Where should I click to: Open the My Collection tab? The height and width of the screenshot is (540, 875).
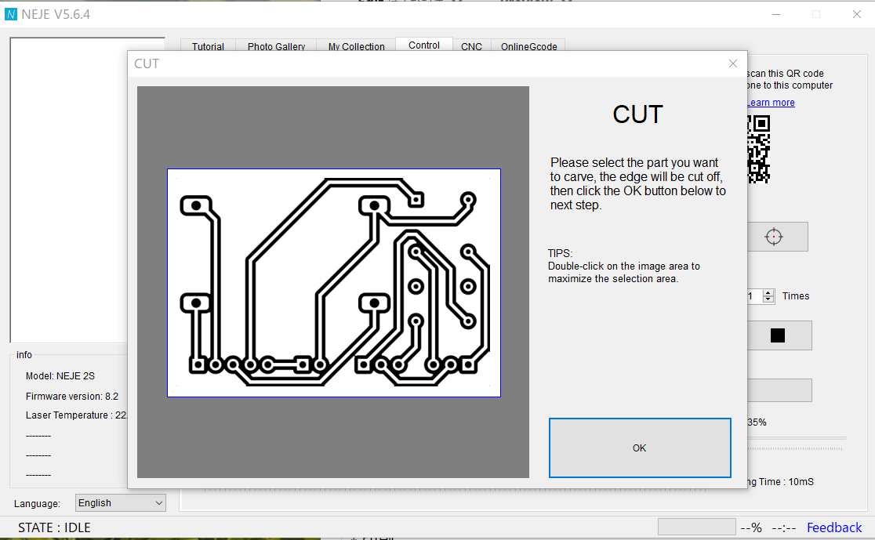(356, 46)
